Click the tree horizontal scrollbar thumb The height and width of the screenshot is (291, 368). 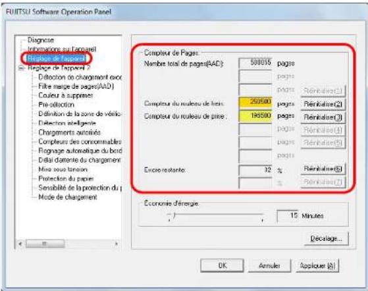45,244
